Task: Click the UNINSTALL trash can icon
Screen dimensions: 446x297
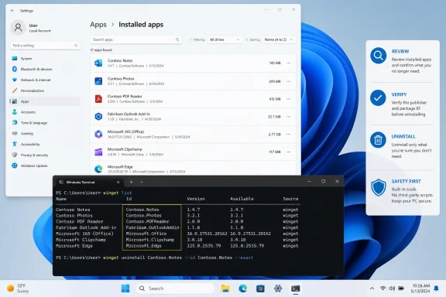Action: pyautogui.click(x=378, y=140)
